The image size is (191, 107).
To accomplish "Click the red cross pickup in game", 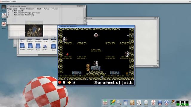I will click(x=67, y=54).
